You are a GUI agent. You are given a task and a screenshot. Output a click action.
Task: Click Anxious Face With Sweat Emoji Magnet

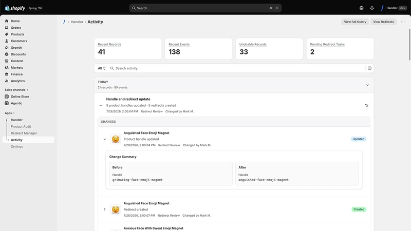click(153, 228)
